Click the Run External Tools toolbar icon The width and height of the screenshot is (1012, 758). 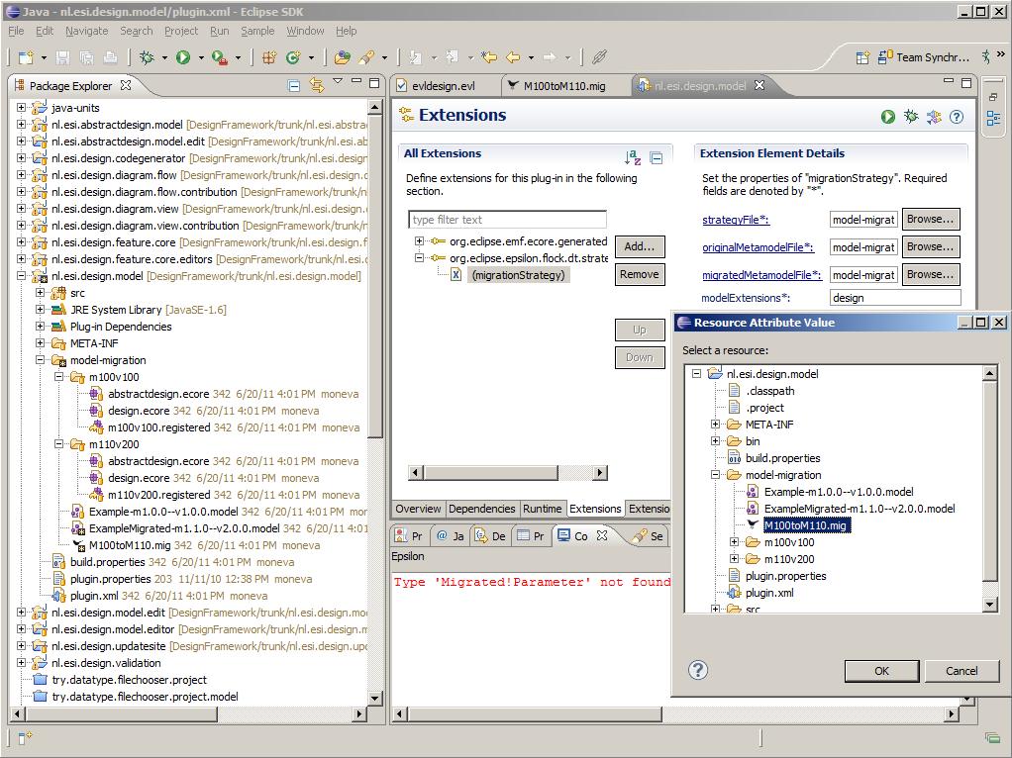click(x=220, y=57)
